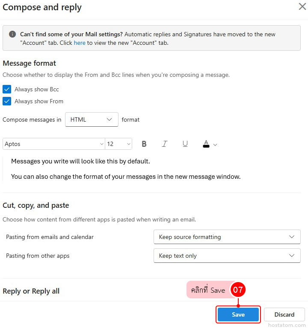308x329 pixels.
Task: Click the 'Reply or Reply all' heading
Action: 31,291
